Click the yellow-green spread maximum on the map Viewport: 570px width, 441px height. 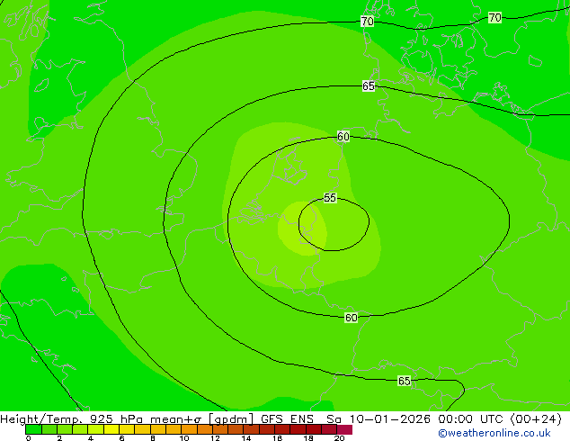pos(302,229)
